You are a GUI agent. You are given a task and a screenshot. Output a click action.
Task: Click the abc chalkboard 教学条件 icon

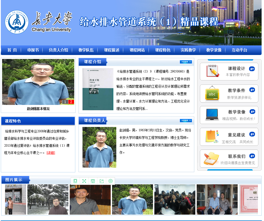(x=212, y=93)
